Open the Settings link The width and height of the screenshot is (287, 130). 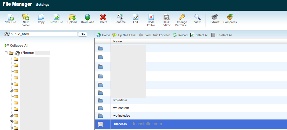point(43,5)
